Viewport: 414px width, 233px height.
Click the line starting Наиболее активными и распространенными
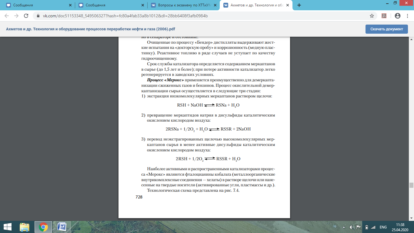(x=211, y=169)
